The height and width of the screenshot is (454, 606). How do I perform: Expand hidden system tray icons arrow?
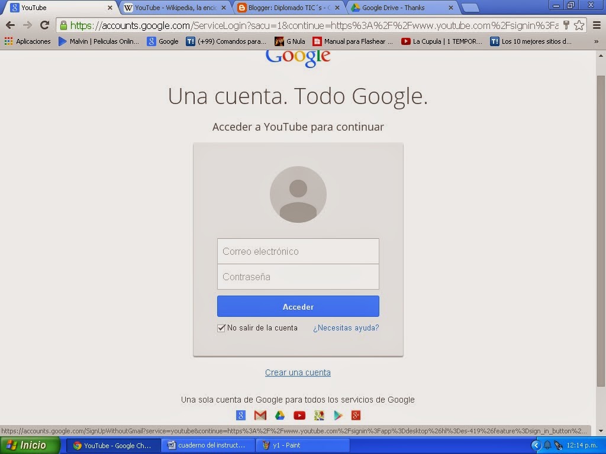tap(536, 446)
